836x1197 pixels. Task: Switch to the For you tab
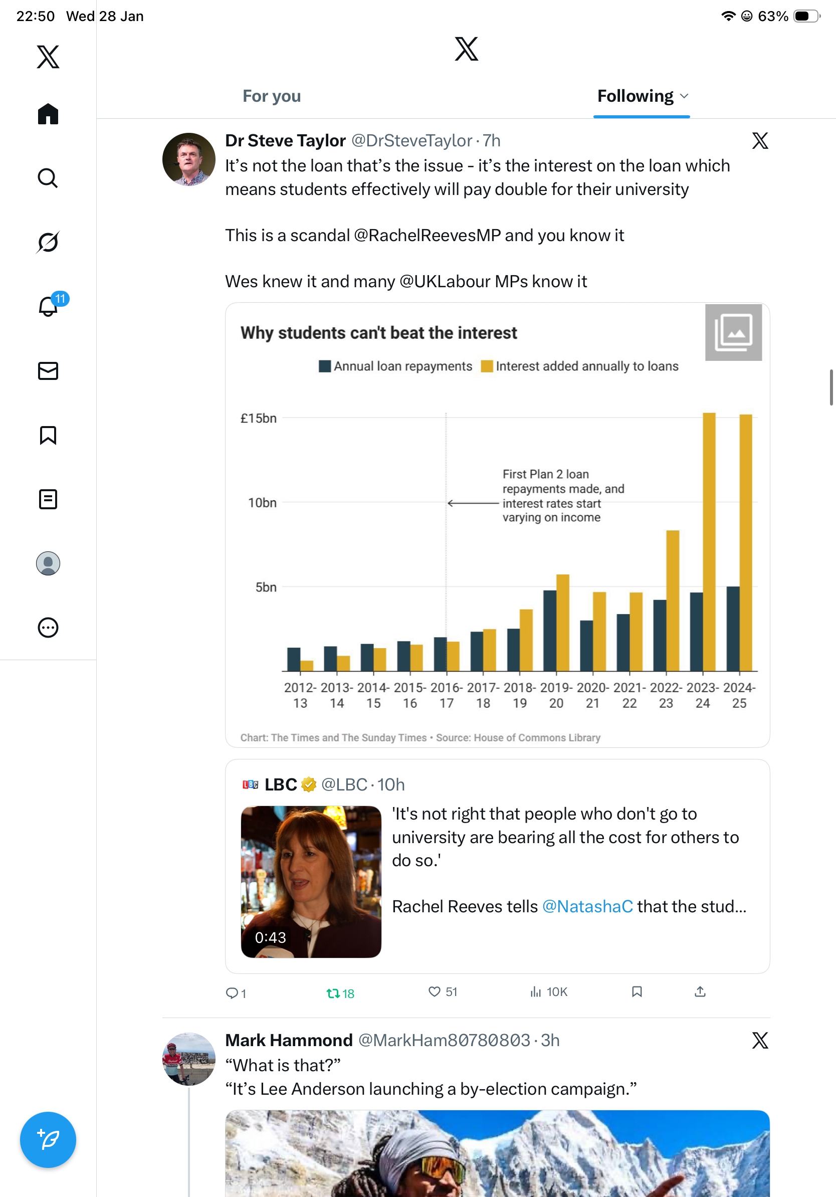[272, 96]
